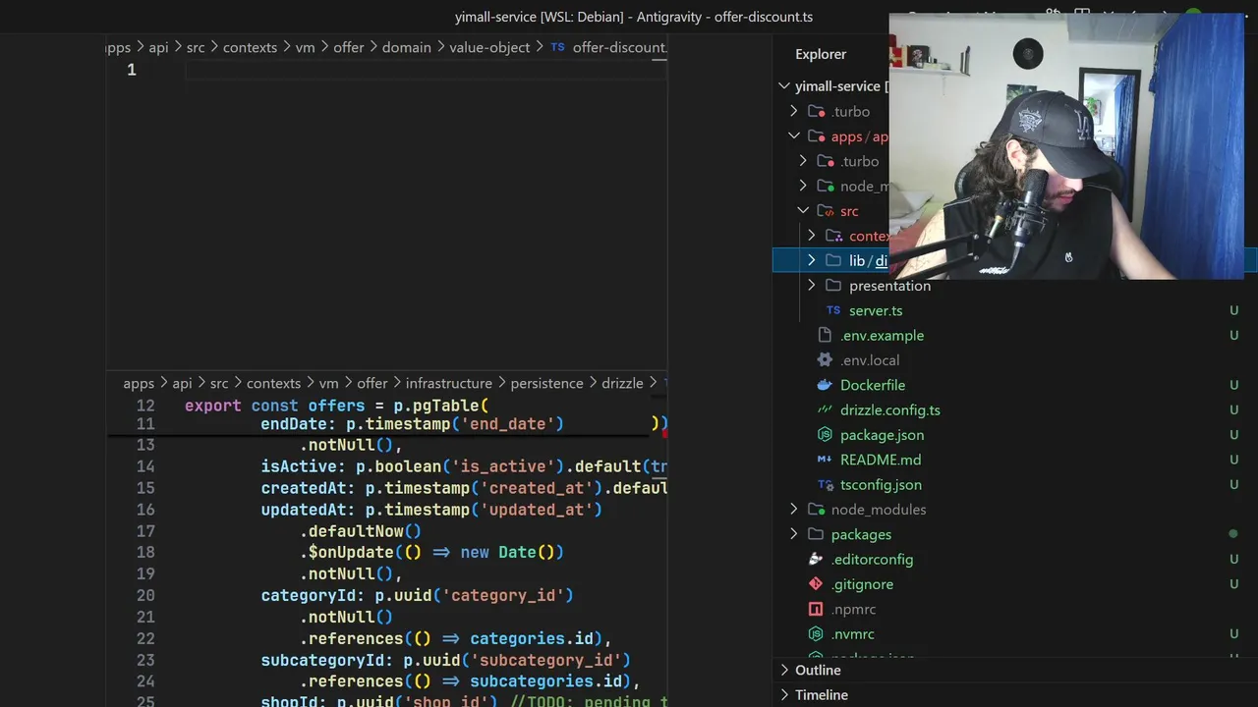The width and height of the screenshot is (1258, 707).
Task: Open the value-object breadcrumb segment
Action: pos(489,47)
